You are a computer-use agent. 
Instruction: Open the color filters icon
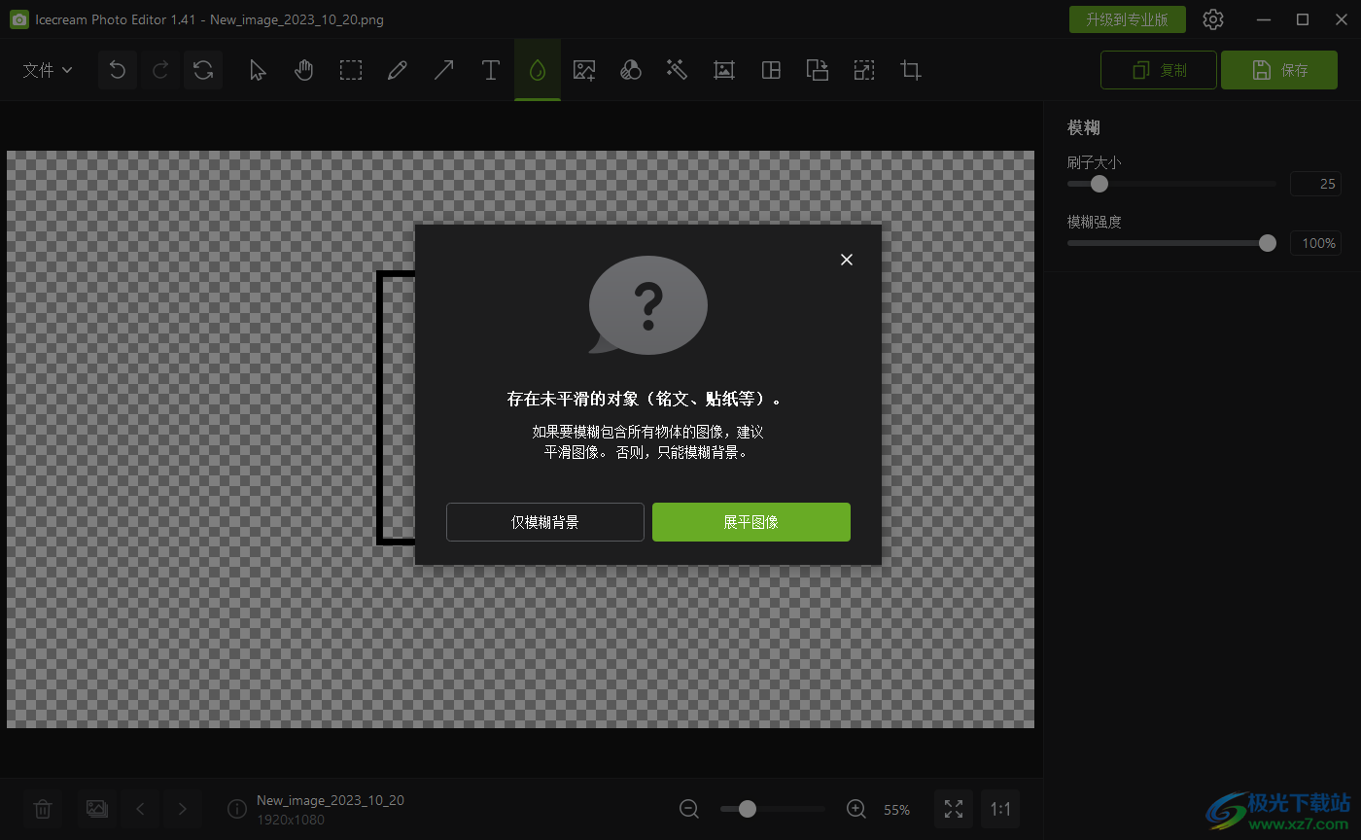pyautogui.click(x=631, y=70)
